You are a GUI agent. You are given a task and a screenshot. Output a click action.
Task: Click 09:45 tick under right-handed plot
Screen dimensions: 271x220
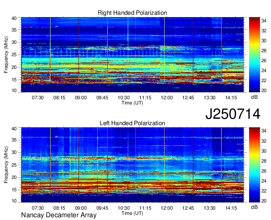coord(102,98)
